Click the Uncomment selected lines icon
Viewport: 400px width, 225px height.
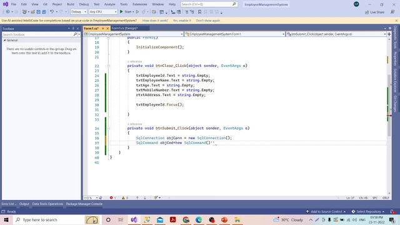pos(192,12)
